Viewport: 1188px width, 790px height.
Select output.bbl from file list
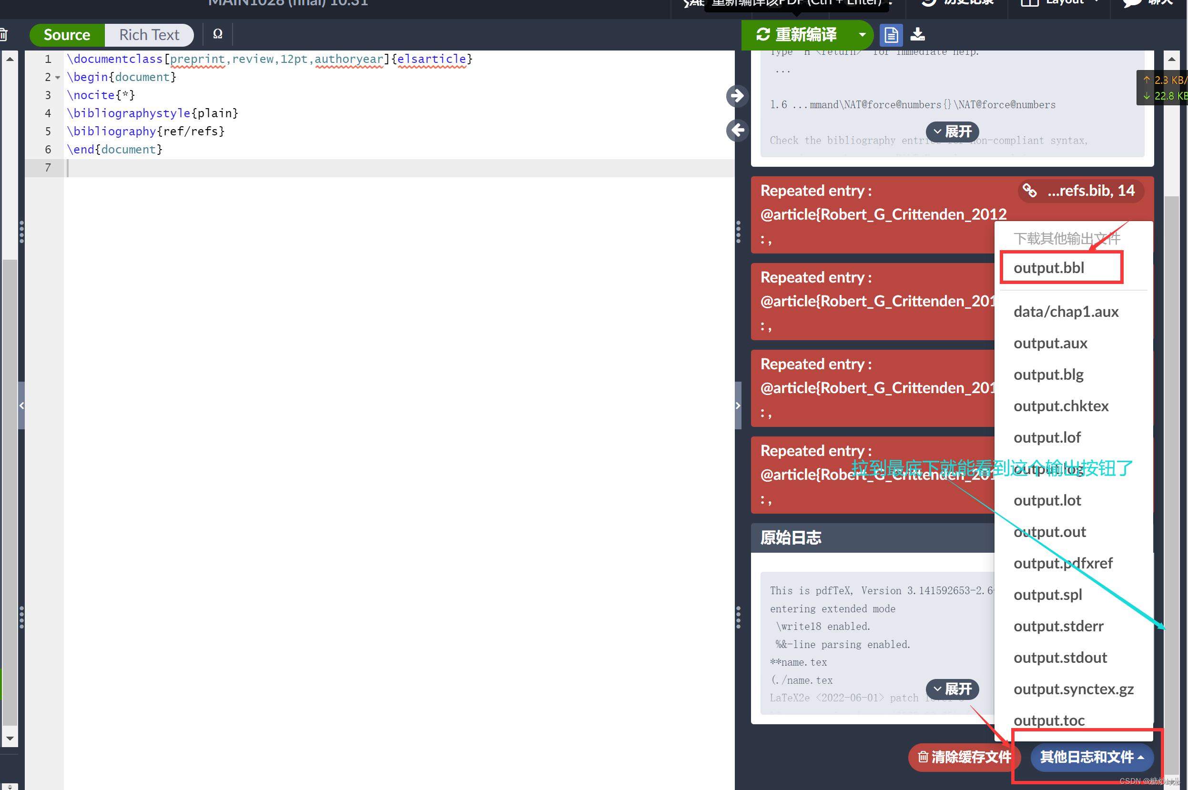pyautogui.click(x=1050, y=267)
